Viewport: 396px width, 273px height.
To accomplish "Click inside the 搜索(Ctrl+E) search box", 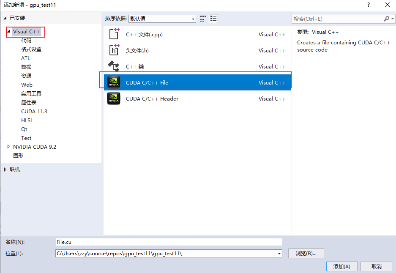I will tap(334, 19).
